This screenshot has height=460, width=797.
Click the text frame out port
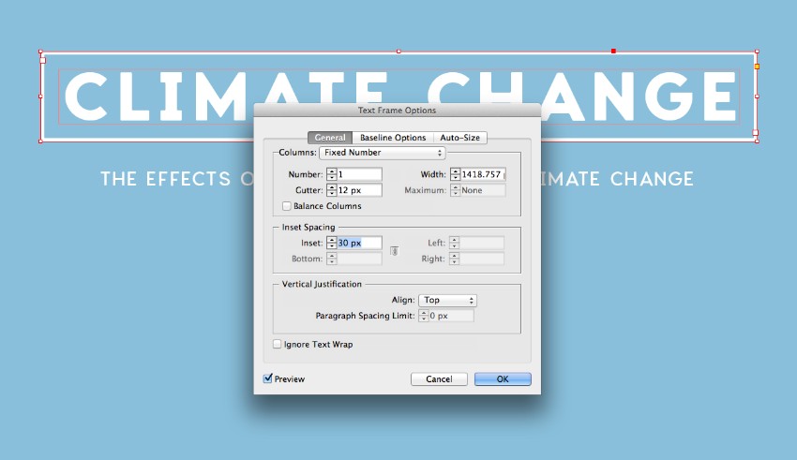tap(756, 133)
